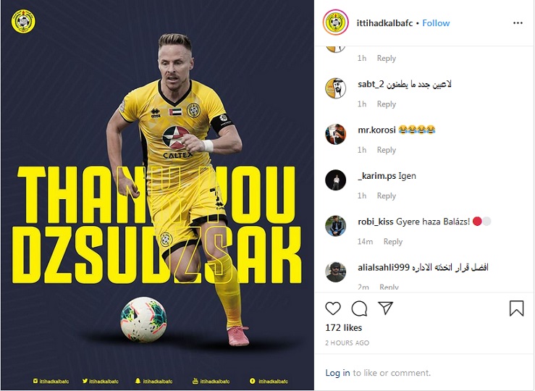This screenshot has width=535, height=391.
Task: Follow the ittihadkalbafc account
Action: tap(436, 23)
